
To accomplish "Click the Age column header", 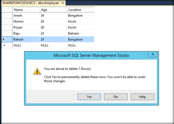I will [53, 10].
